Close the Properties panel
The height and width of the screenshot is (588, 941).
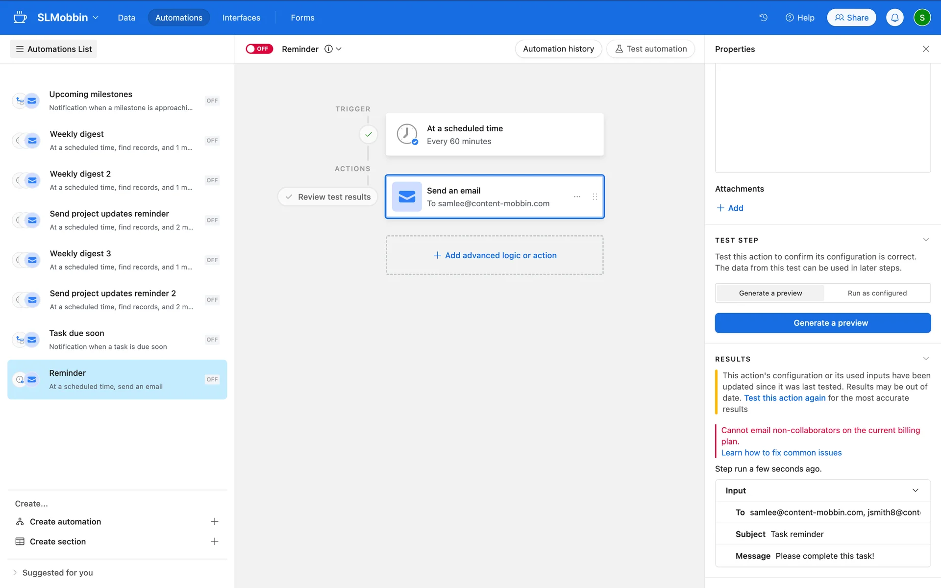pos(925,49)
